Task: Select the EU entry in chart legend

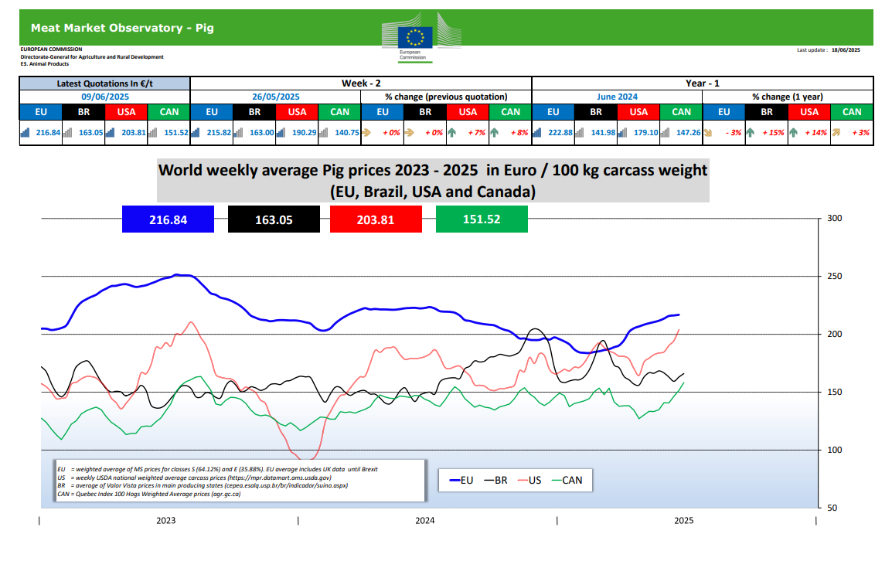Action: coord(461,480)
